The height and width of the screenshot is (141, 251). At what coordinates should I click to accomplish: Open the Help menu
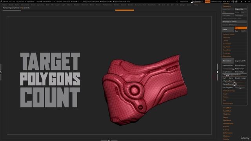[x=196, y=5]
